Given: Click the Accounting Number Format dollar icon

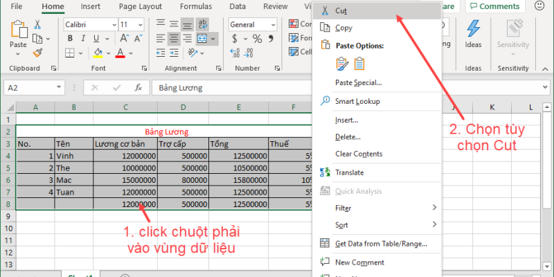Looking at the screenshot, I should tap(235, 39).
